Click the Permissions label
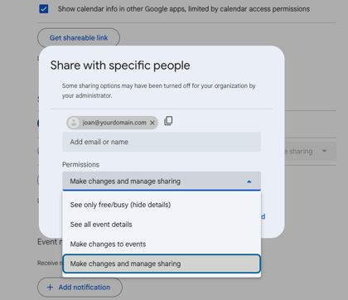The image size is (348, 300). (80, 165)
